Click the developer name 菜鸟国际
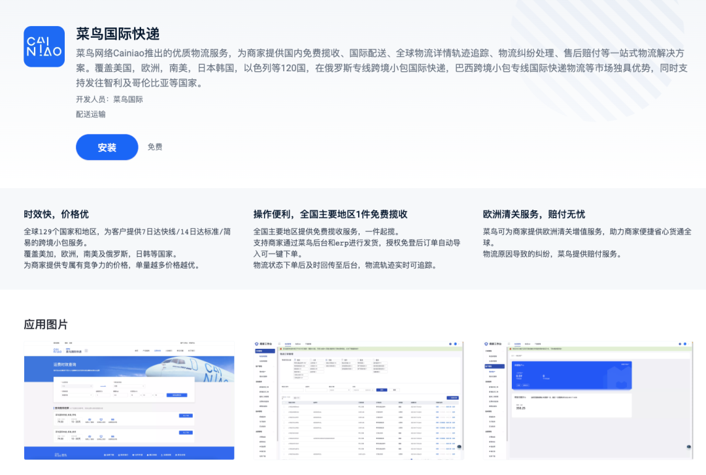Screen dimensions: 706x475 128,99
